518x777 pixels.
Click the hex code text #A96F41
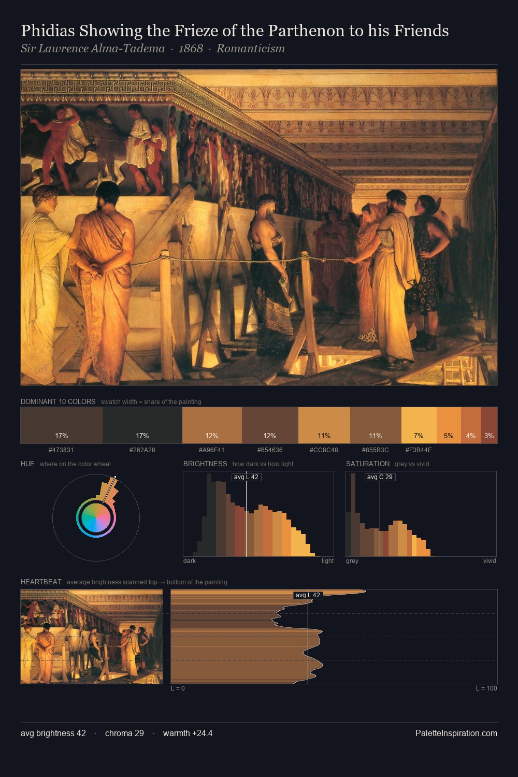[x=212, y=450]
